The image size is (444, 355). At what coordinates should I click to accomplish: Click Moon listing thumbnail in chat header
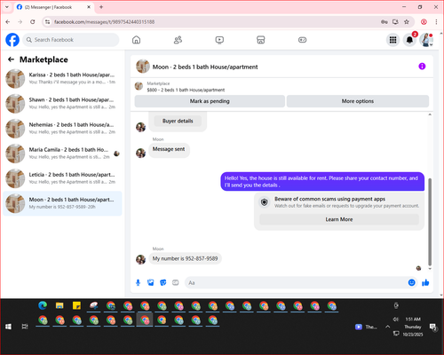[143, 67]
